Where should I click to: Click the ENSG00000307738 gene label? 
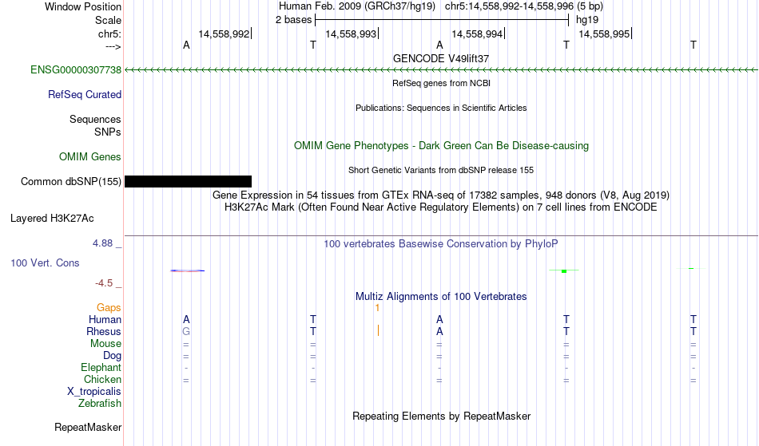[76, 70]
